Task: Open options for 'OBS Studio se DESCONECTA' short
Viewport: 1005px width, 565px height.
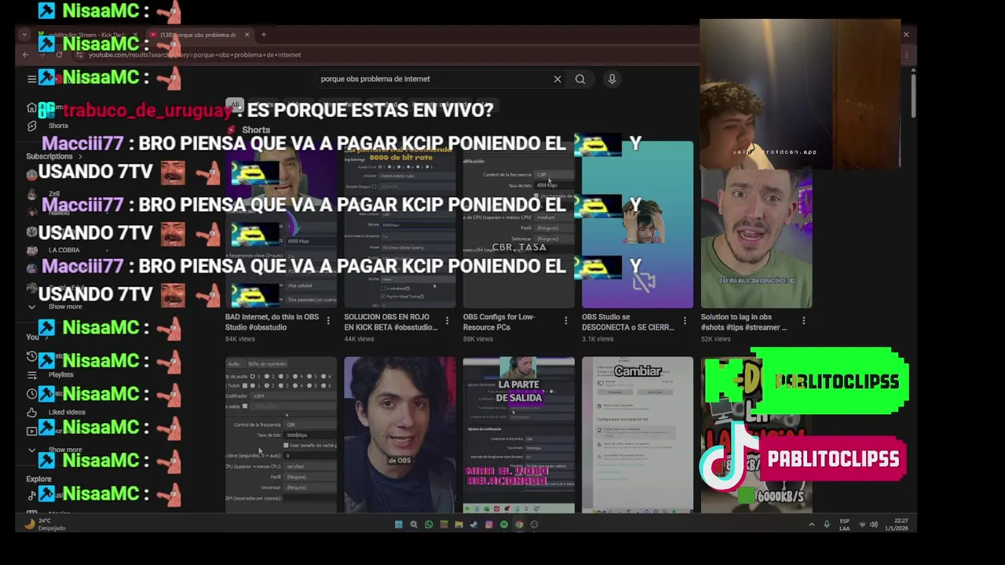Action: (x=685, y=320)
